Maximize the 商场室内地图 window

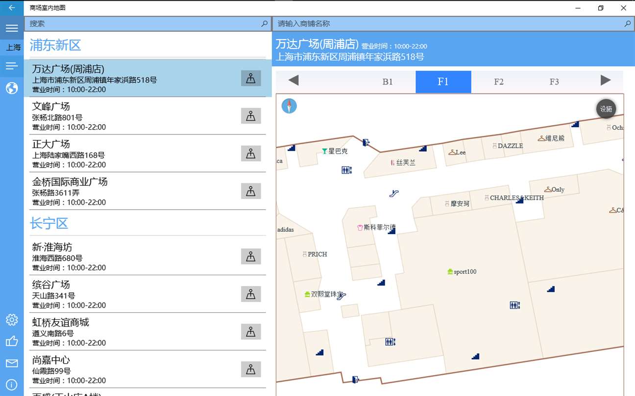601,8
